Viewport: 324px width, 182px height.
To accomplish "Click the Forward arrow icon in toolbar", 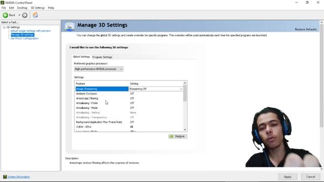I will tap(25, 15).
